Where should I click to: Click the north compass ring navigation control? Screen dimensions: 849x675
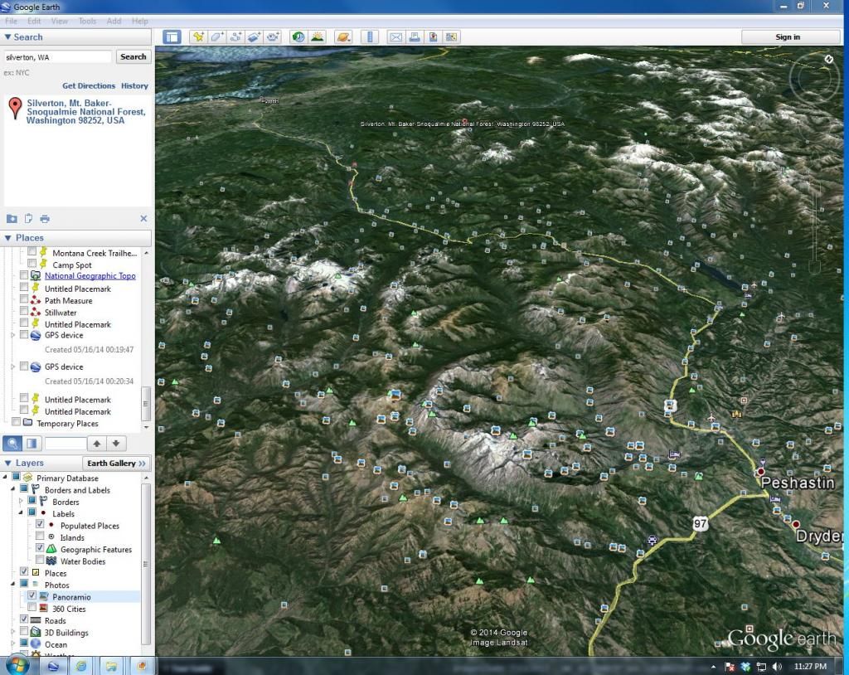pos(814,80)
